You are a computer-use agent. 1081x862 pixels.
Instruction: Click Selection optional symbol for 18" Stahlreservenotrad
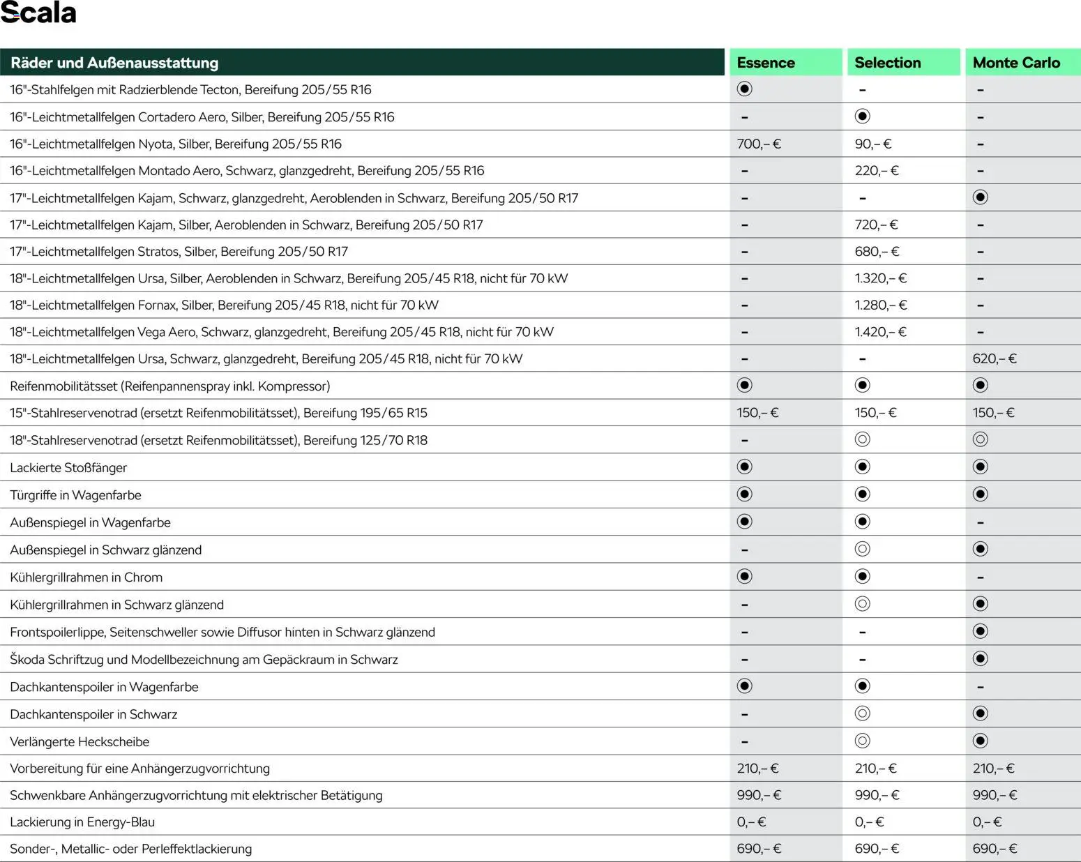coord(862,439)
